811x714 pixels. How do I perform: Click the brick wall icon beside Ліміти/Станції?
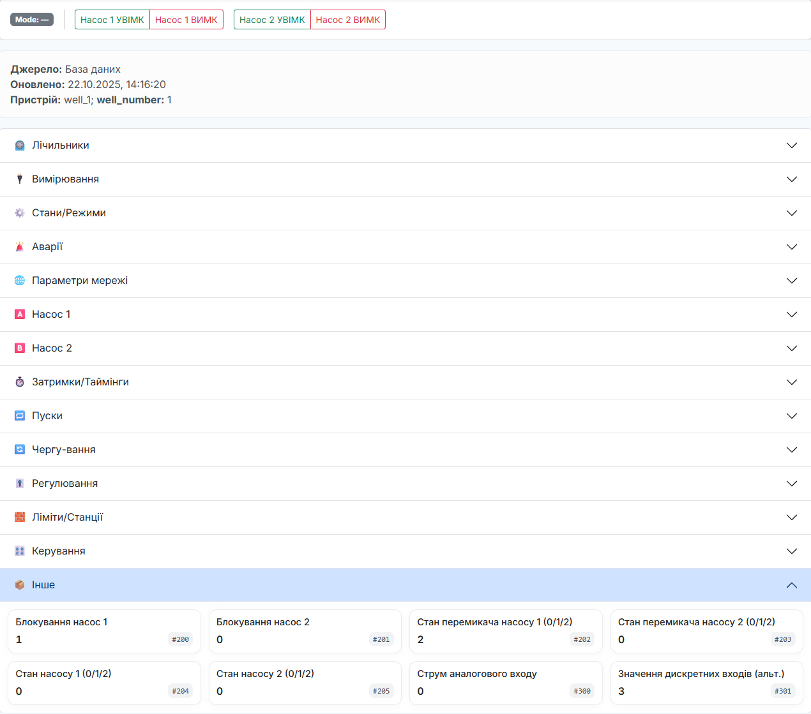point(20,517)
